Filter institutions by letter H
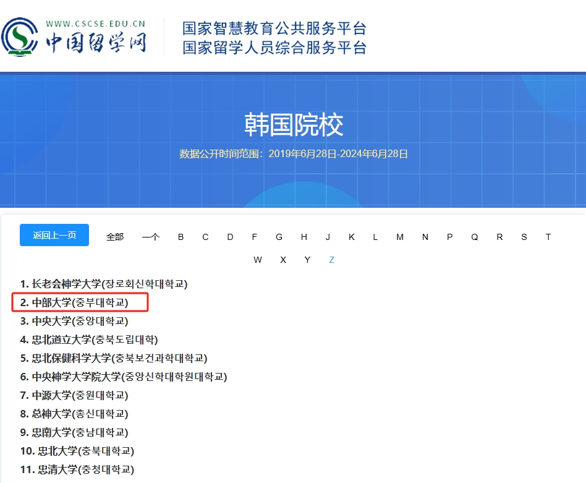This screenshot has height=483, width=586. 304,237
